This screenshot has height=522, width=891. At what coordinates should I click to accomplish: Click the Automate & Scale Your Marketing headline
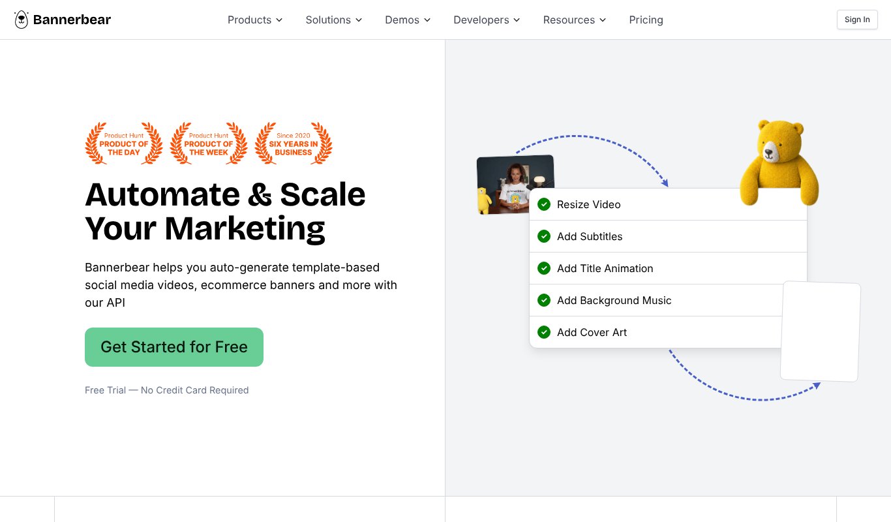click(x=225, y=211)
